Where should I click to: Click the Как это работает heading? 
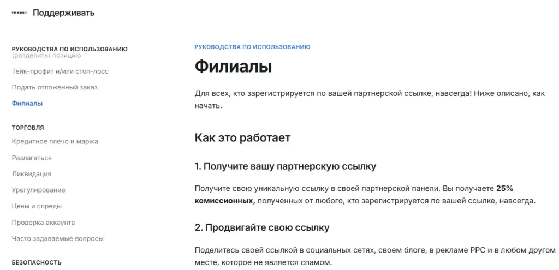(242, 138)
